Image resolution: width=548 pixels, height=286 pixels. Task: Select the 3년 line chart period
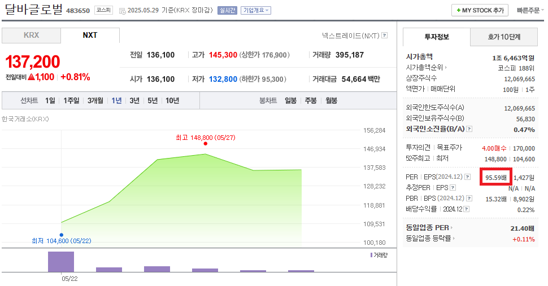pos(134,100)
